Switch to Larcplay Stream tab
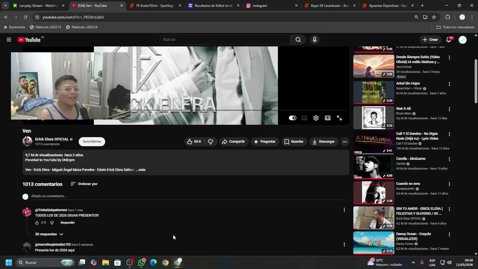This screenshot has height=269, width=478. click(39, 6)
